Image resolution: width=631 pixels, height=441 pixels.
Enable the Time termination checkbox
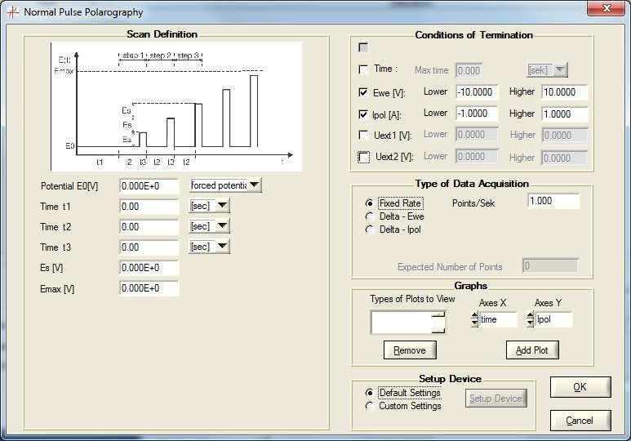pyautogui.click(x=363, y=69)
